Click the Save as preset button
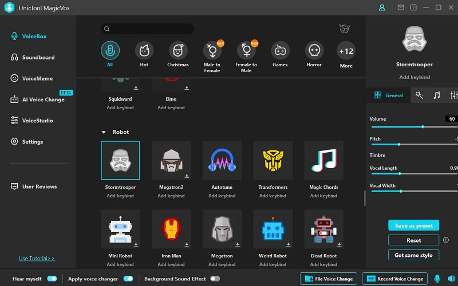This screenshot has width=458, height=286. [x=413, y=225]
